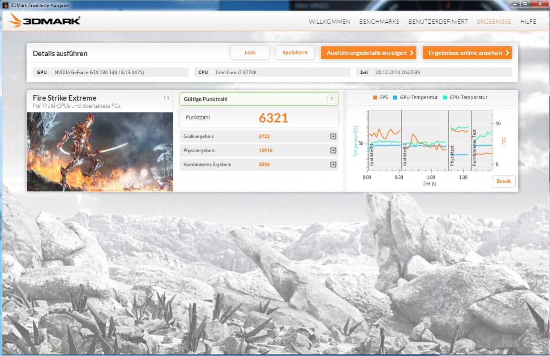Open the HILFE tab
The height and width of the screenshot is (356, 550).
coord(528,22)
